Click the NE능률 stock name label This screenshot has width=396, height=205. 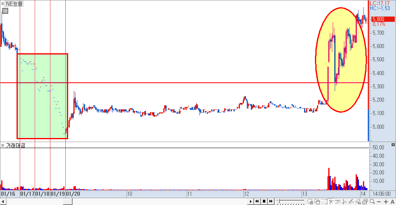click(x=14, y=4)
